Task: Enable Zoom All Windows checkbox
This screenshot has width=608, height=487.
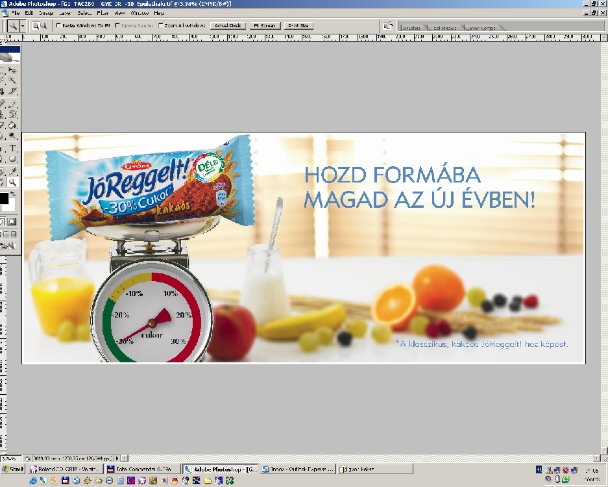Action: point(160,25)
